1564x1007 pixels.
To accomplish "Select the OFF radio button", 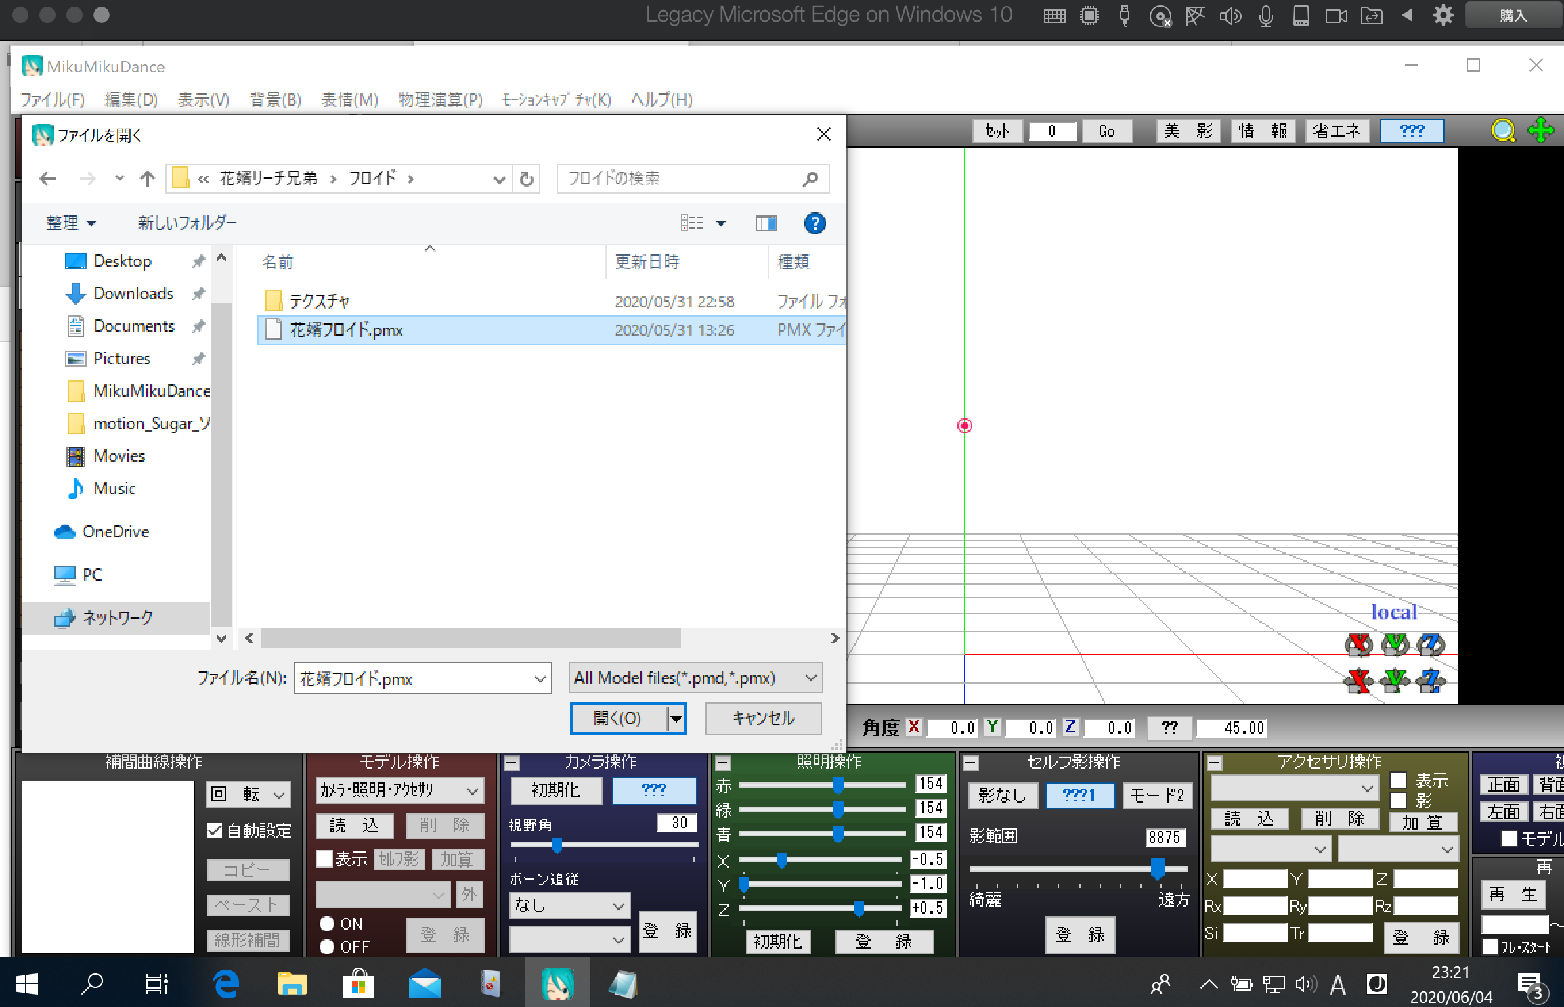I will (327, 947).
